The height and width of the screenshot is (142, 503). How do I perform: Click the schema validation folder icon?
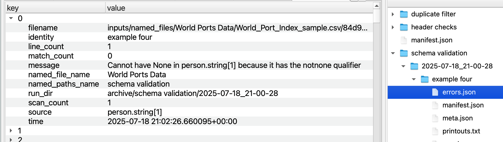[404, 53]
